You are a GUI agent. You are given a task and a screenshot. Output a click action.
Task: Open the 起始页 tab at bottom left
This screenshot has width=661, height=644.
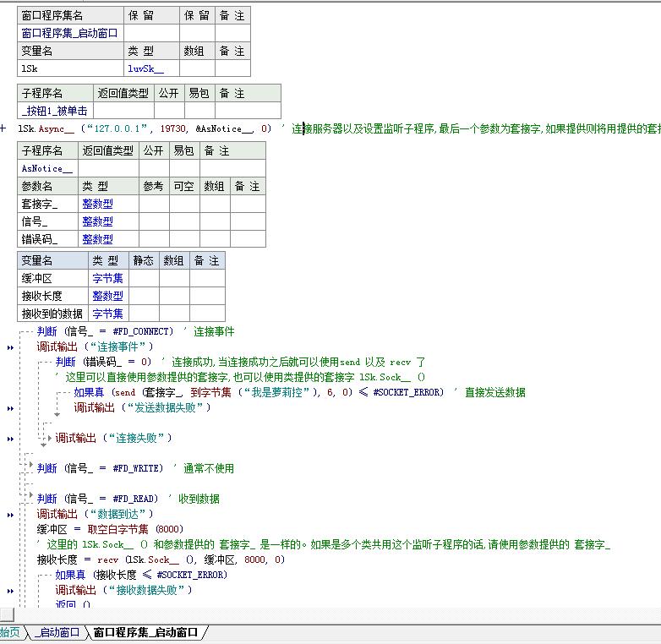pyautogui.click(x=9, y=632)
